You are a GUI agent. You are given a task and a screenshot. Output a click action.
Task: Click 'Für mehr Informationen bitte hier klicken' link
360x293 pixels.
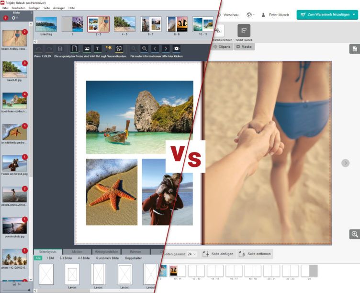(157, 56)
